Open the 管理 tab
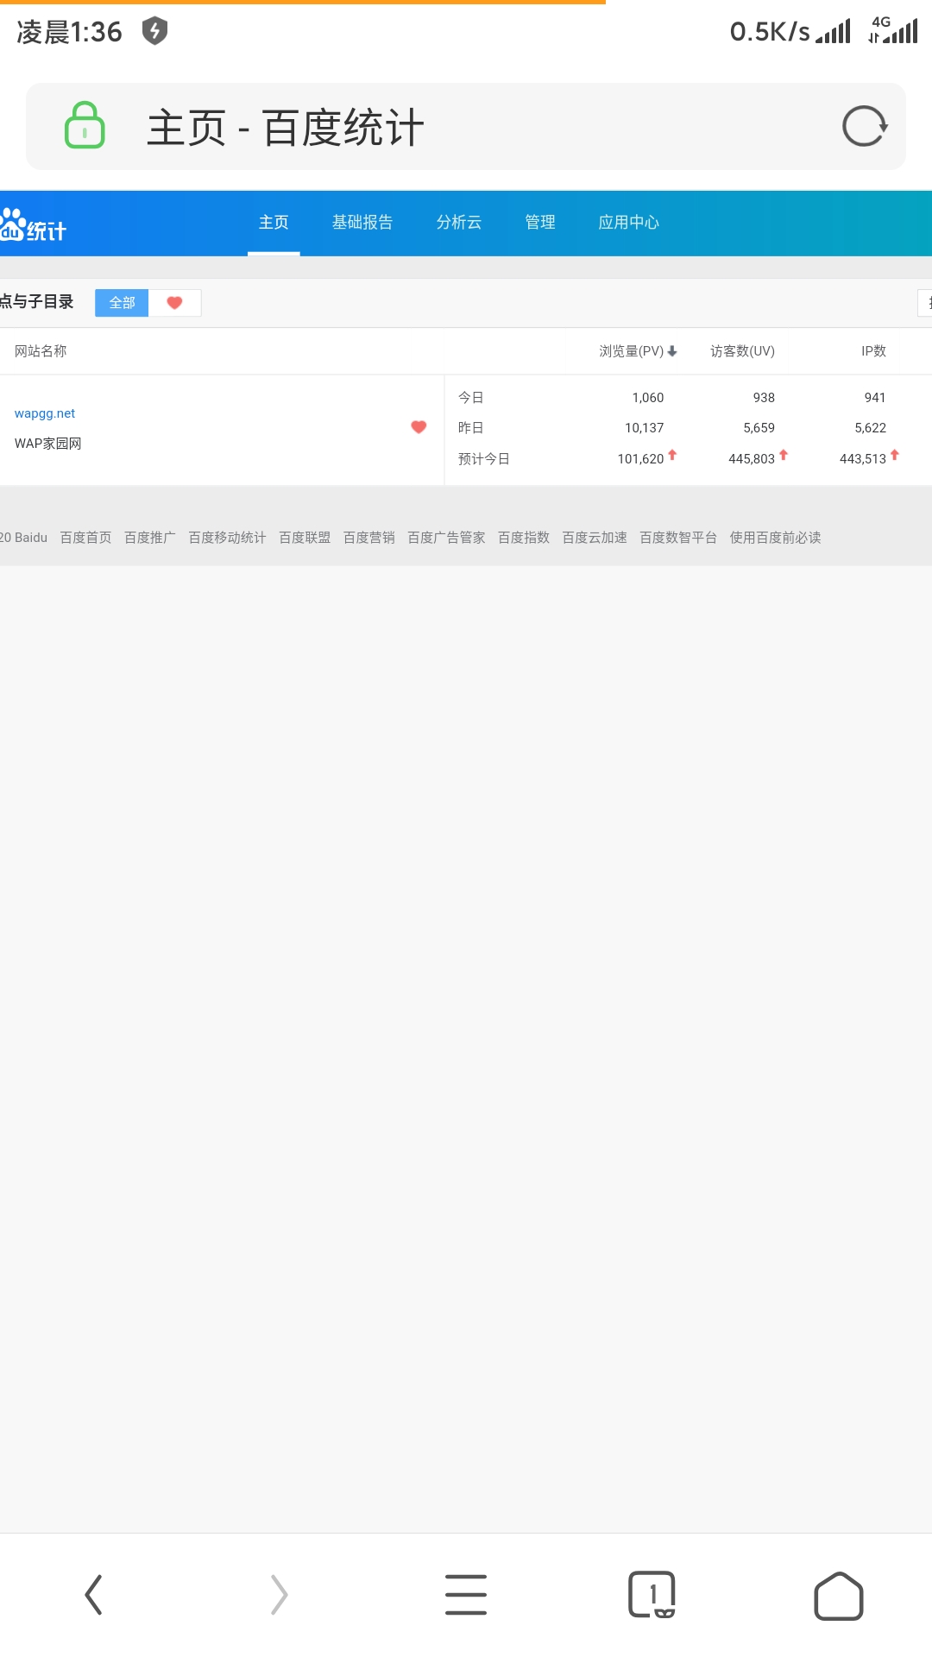Screen dimensions: 932x1657 pos(540,223)
